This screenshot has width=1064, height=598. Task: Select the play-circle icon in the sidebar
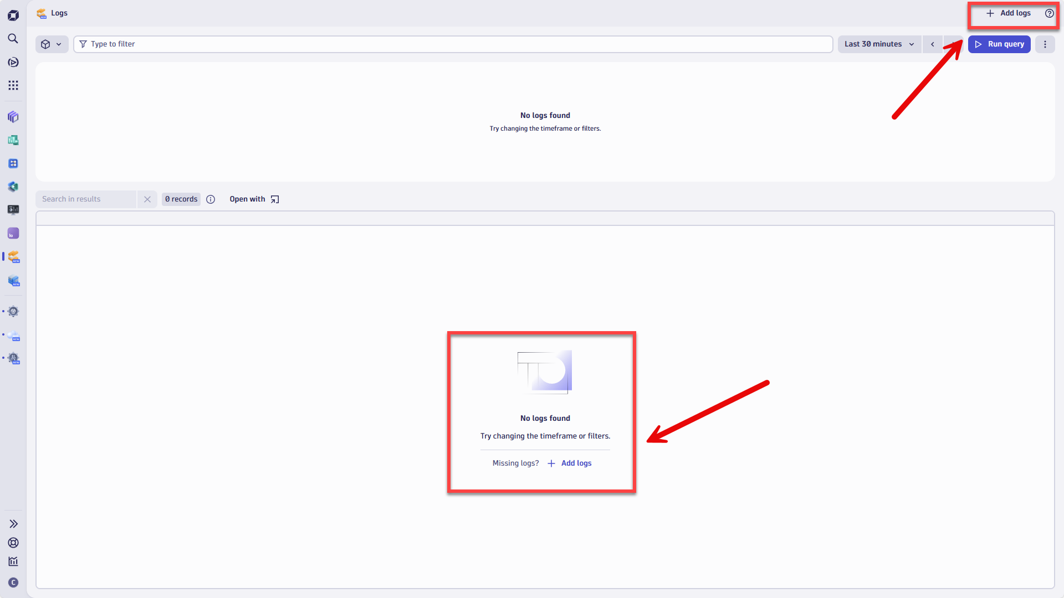coord(13,62)
